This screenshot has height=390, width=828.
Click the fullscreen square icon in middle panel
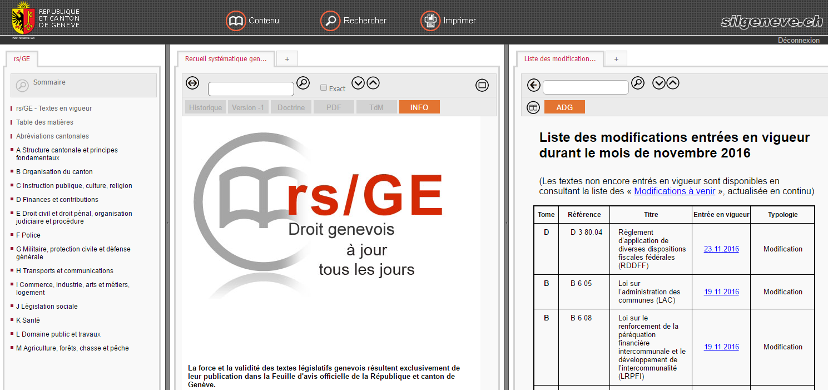(x=482, y=85)
